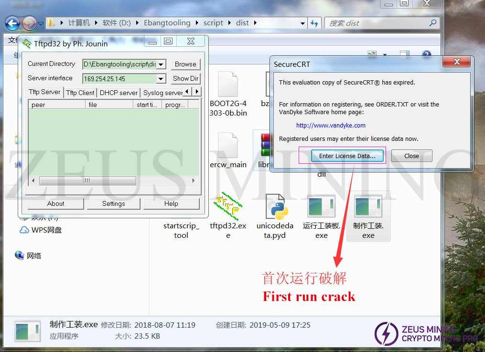Open the vandyke.com hyperlink
The height and width of the screenshot is (352, 485).
tap(331, 125)
